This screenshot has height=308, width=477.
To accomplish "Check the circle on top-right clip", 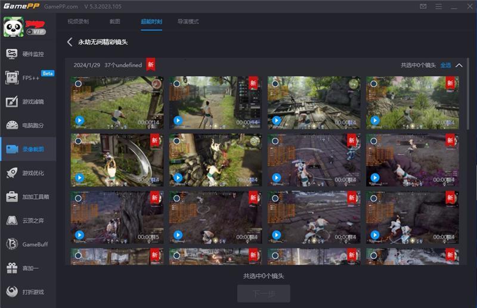I will coord(373,84).
